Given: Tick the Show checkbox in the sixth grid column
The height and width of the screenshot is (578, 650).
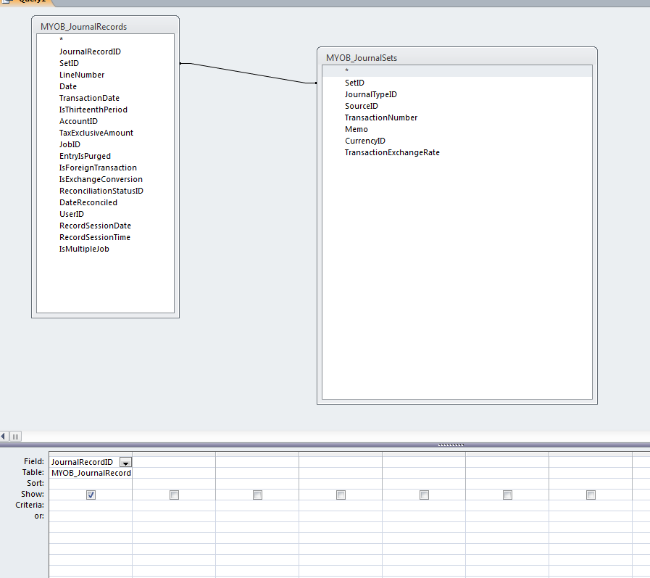Looking at the screenshot, I should coord(507,495).
